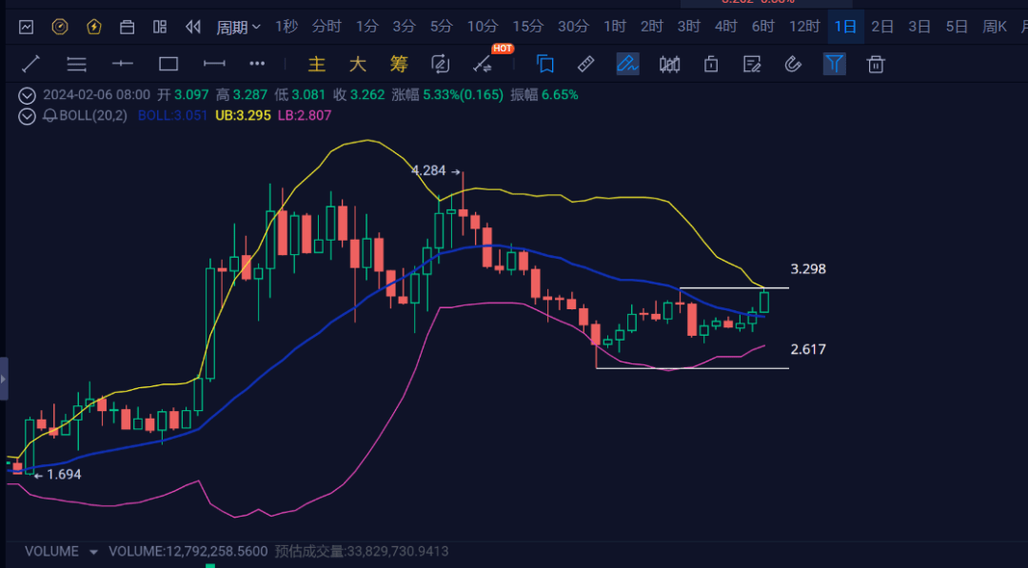This screenshot has height=568, width=1028.
Task: Switch to 5分 timeframe
Action: point(442,27)
